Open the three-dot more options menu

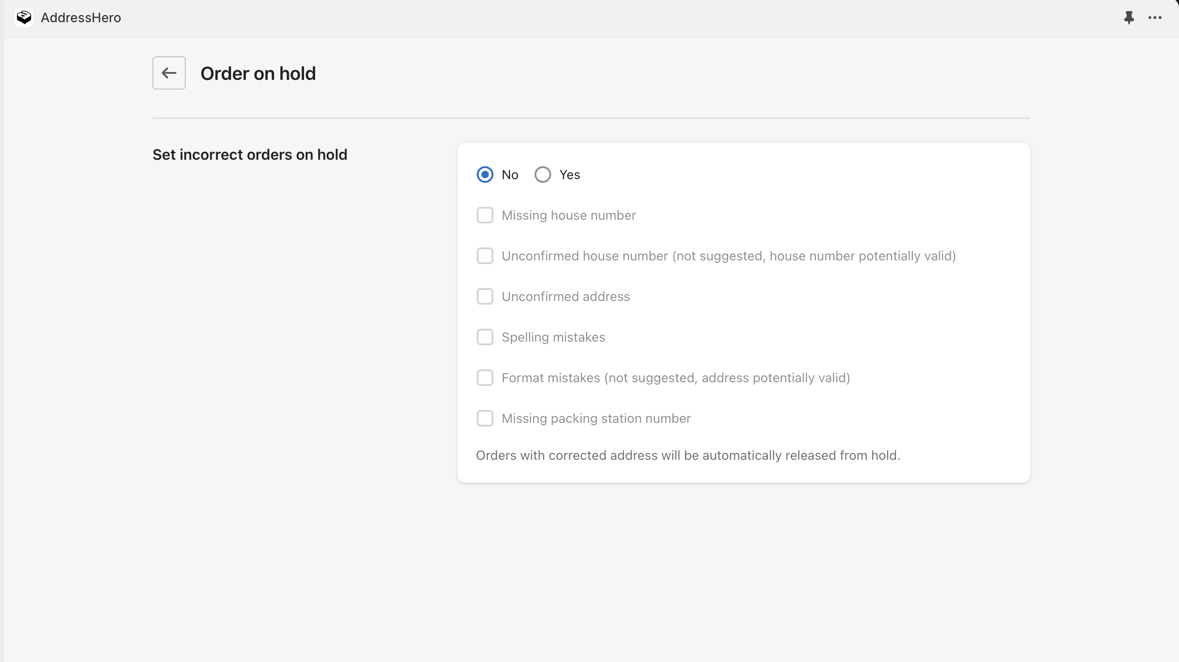pos(1155,18)
